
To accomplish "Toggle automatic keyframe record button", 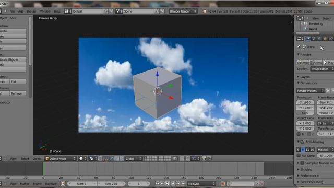I will pos(223,184).
